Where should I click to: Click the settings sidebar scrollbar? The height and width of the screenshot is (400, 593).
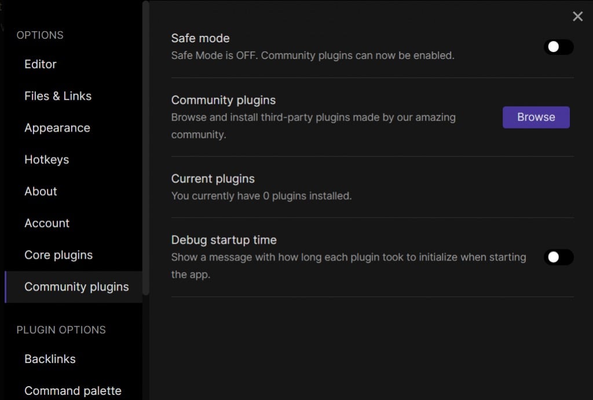coord(146,145)
